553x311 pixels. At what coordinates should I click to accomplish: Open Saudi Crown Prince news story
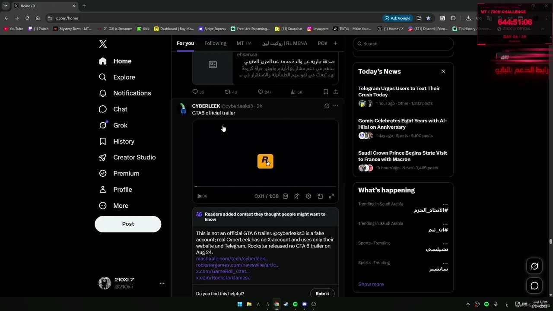[403, 161]
